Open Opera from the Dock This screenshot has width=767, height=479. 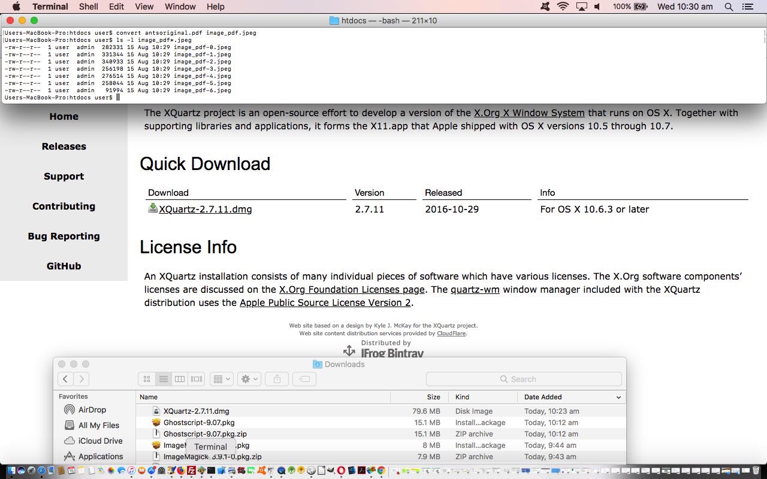point(341,471)
